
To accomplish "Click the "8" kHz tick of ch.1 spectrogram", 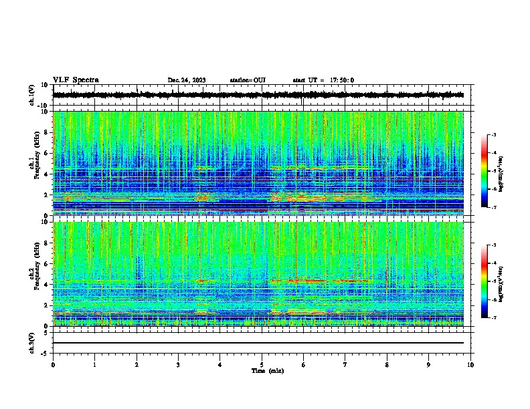I will point(46,132).
